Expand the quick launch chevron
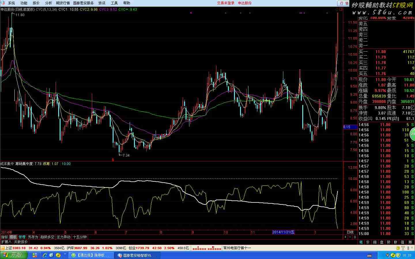The image size is (415, 259). (x=65, y=254)
